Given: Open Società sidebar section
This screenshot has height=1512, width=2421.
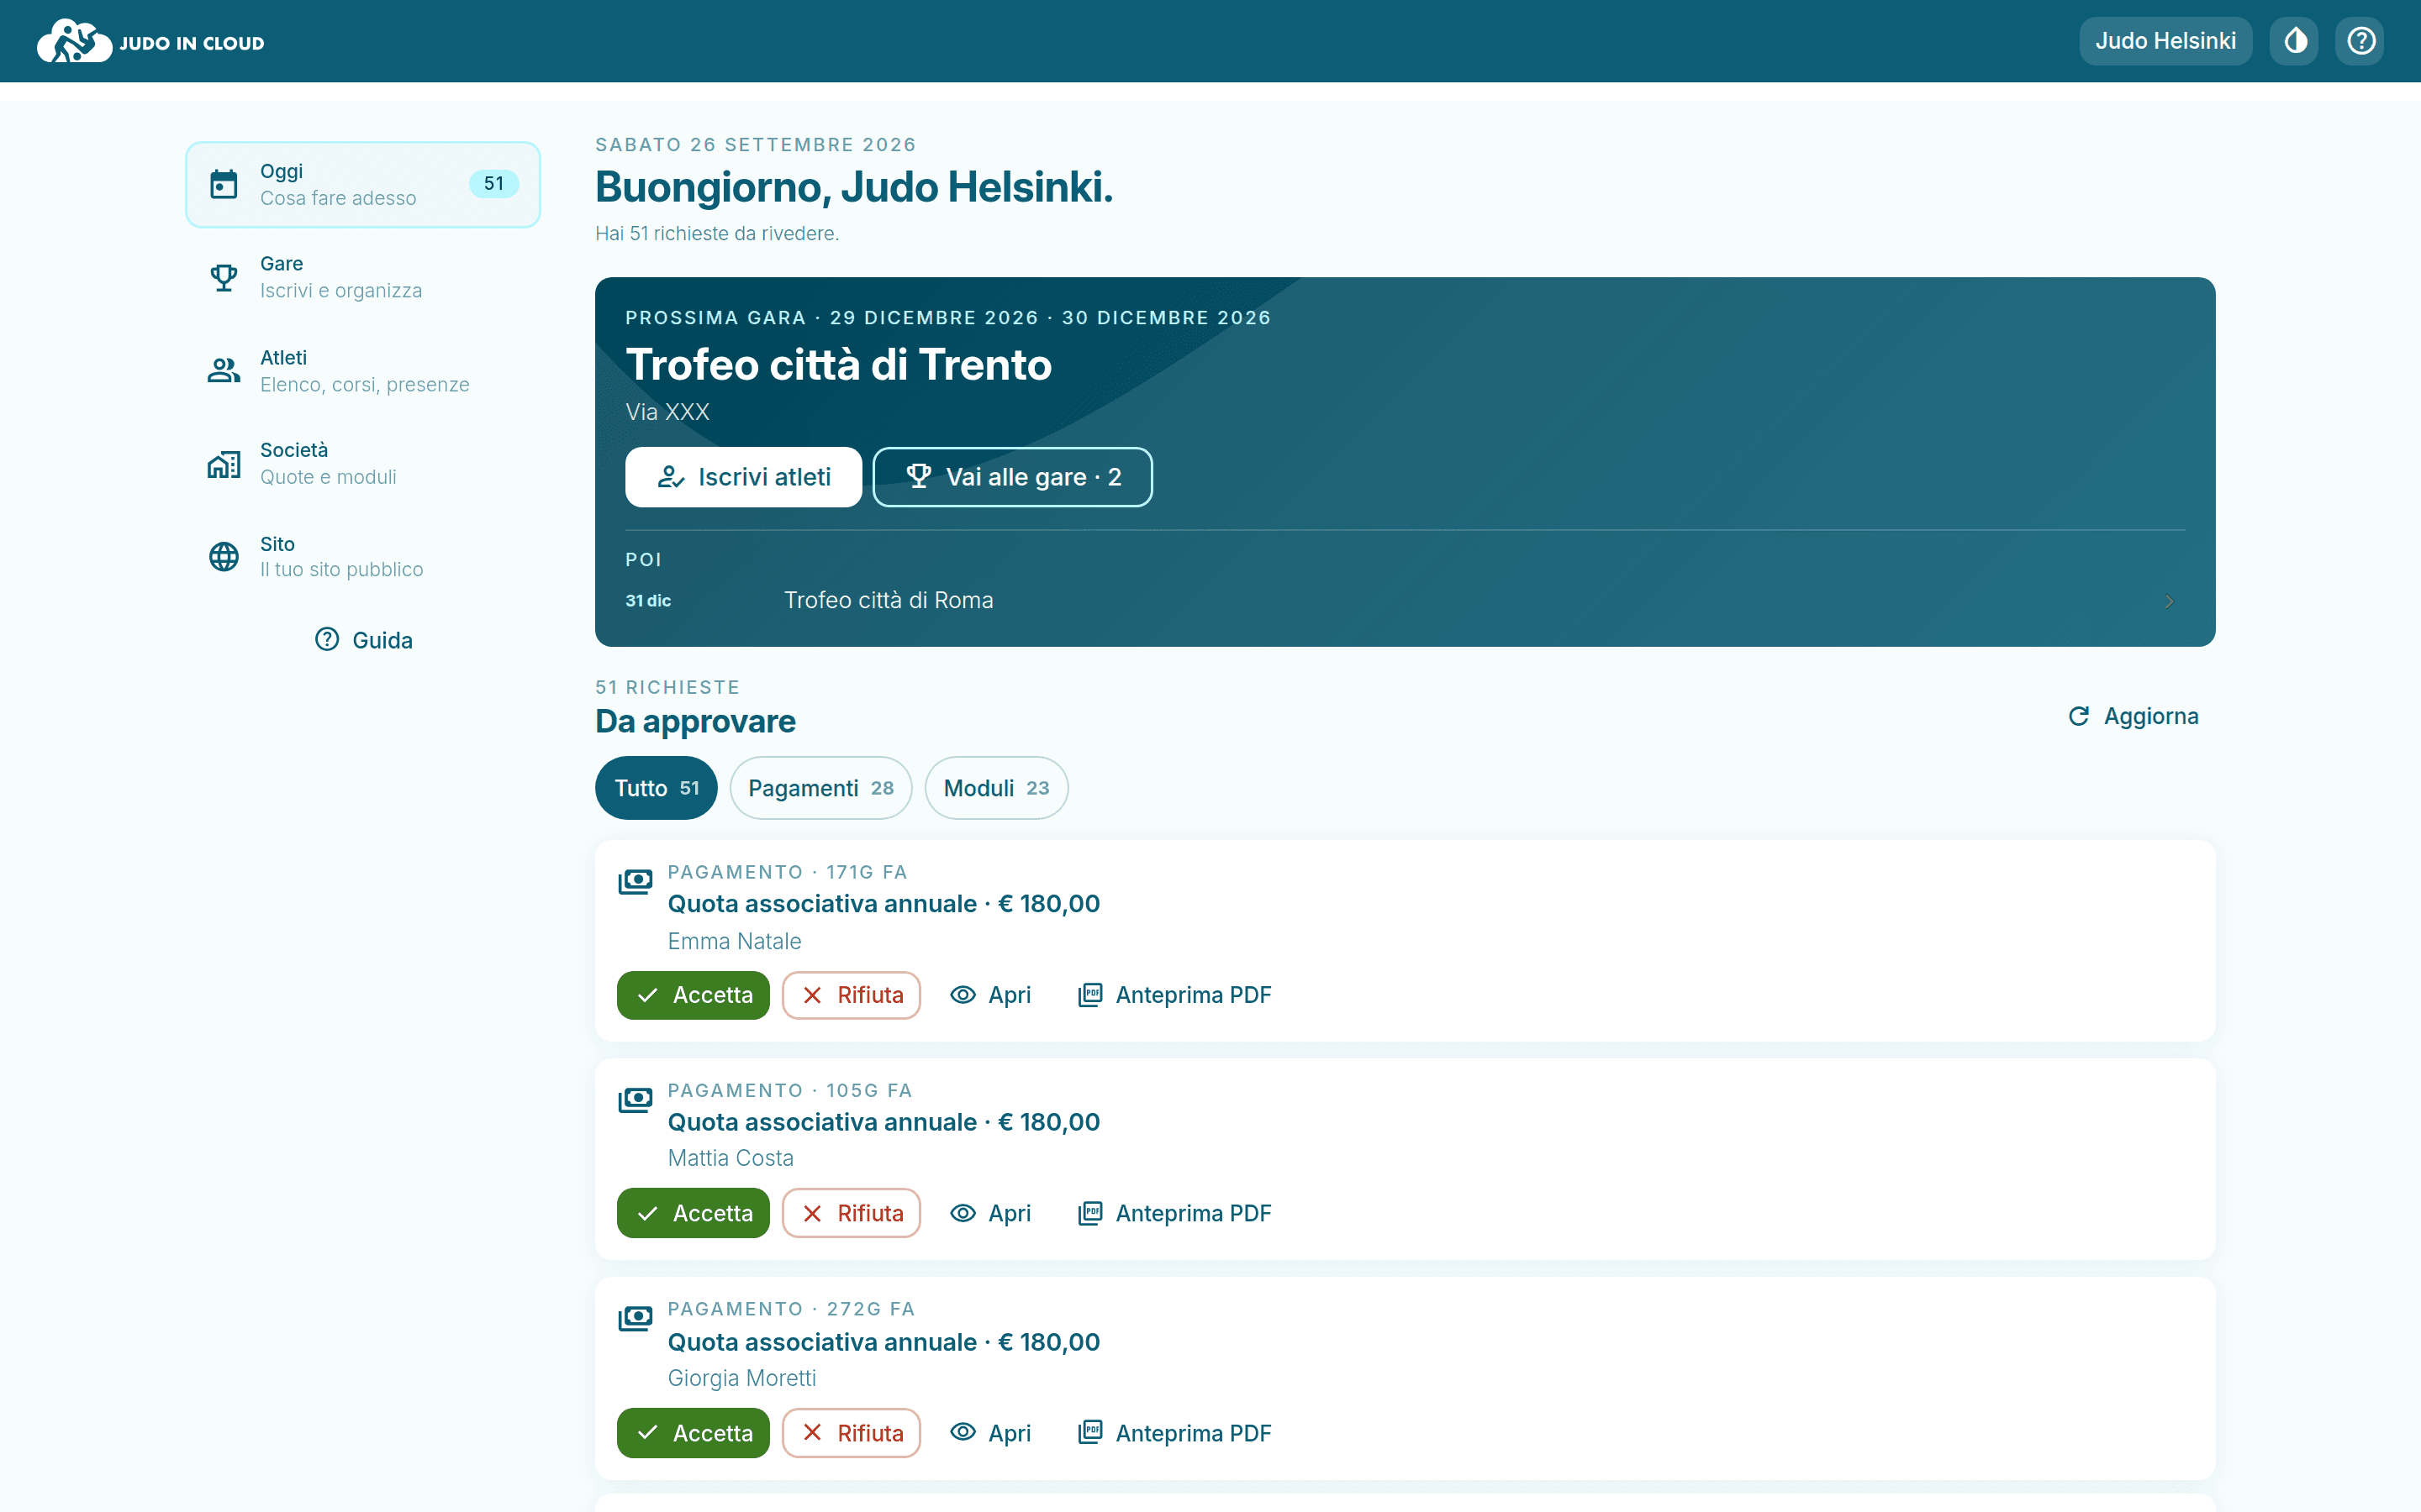Looking at the screenshot, I should (x=363, y=464).
